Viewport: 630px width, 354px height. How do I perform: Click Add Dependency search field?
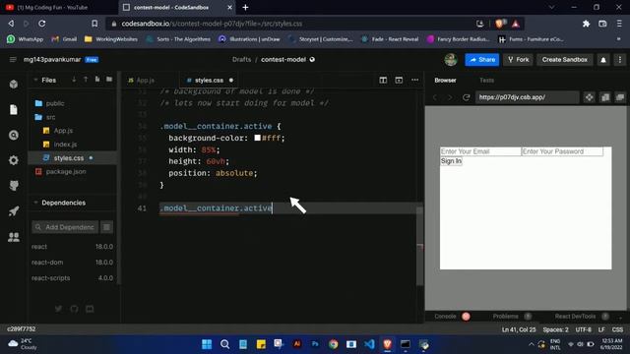[65, 227]
